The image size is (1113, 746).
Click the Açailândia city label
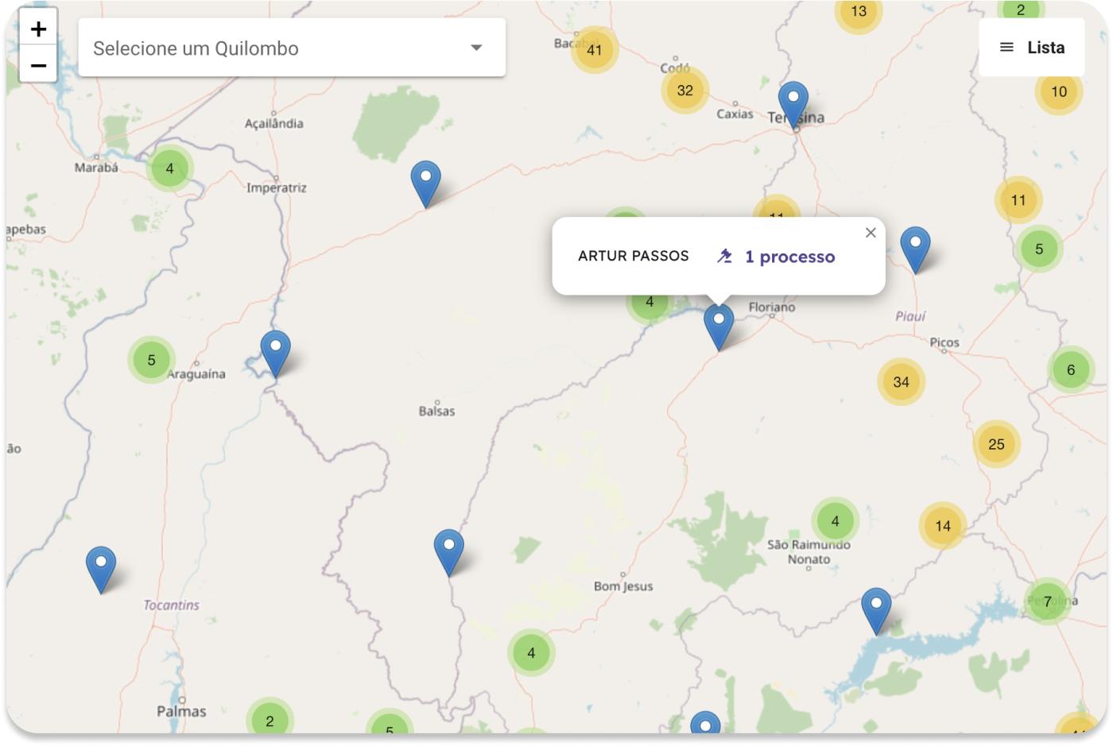click(x=273, y=123)
